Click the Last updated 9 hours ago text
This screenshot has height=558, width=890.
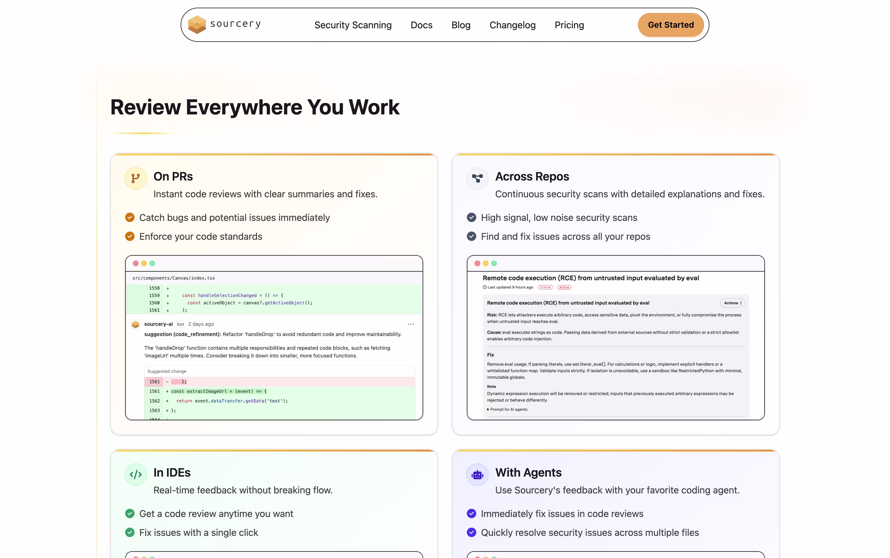(510, 287)
